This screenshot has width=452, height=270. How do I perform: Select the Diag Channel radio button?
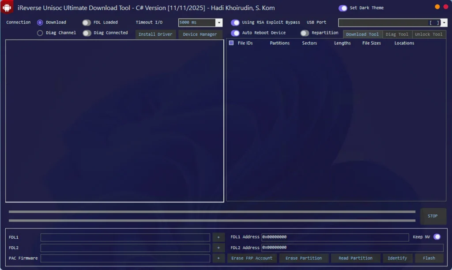click(x=40, y=33)
